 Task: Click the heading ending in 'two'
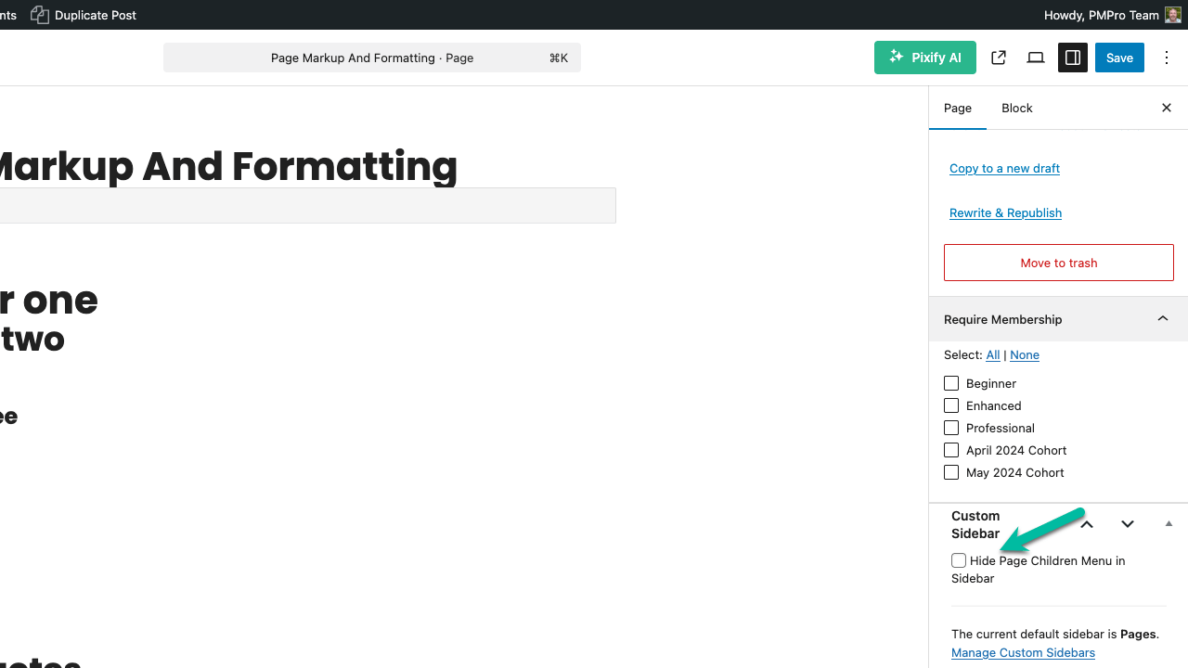pyautogui.click(x=32, y=339)
